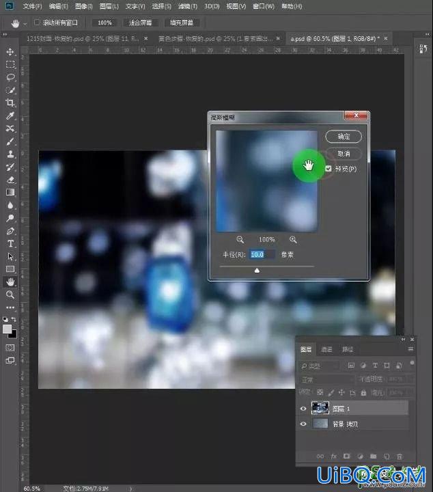
Task: Select the Eyedropper tool
Action: pos(10,115)
